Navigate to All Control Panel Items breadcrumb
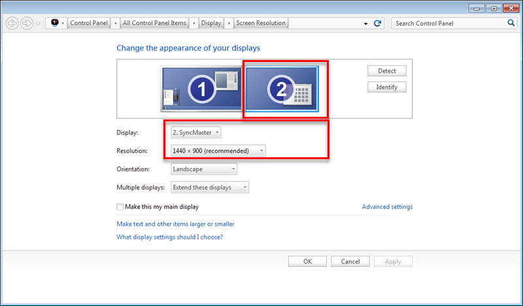 pyautogui.click(x=154, y=23)
